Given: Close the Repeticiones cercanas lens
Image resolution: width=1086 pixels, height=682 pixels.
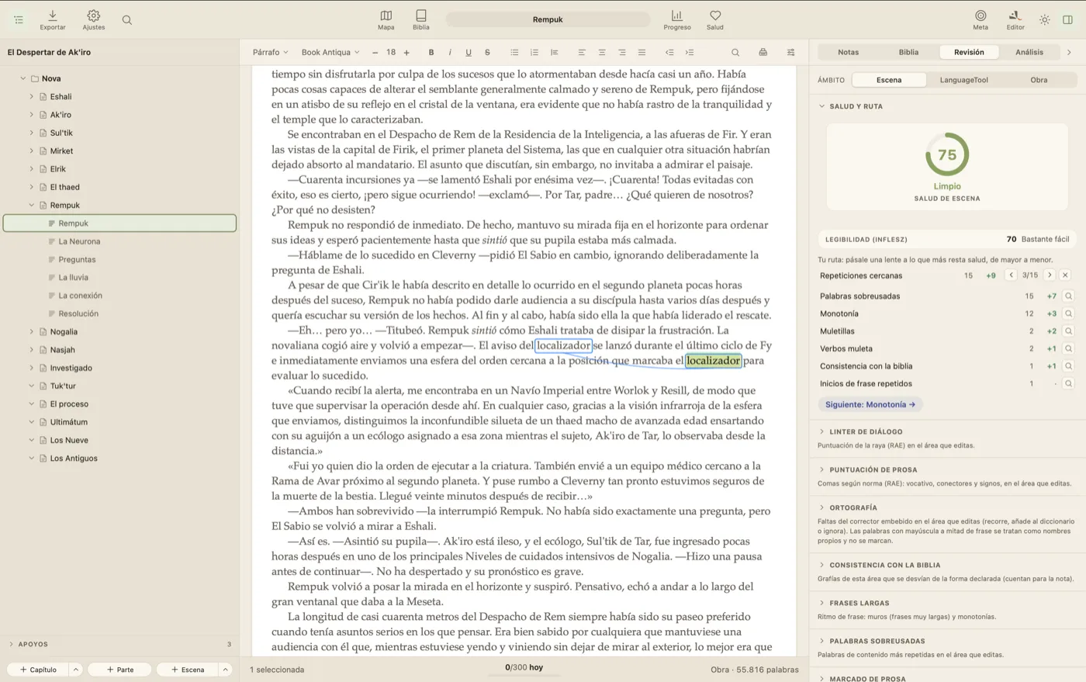Looking at the screenshot, I should click(1065, 275).
